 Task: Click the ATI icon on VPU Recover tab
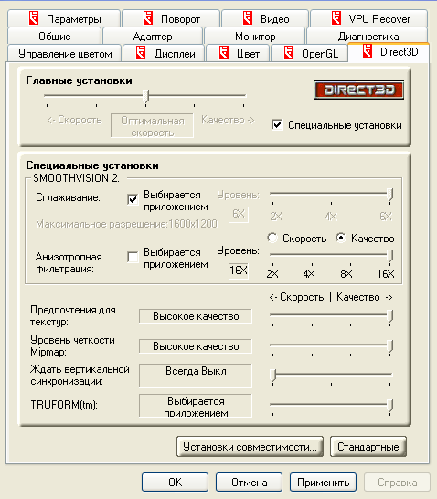(336, 18)
